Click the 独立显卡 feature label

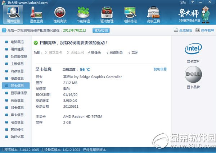pyautogui.click(x=55, y=52)
